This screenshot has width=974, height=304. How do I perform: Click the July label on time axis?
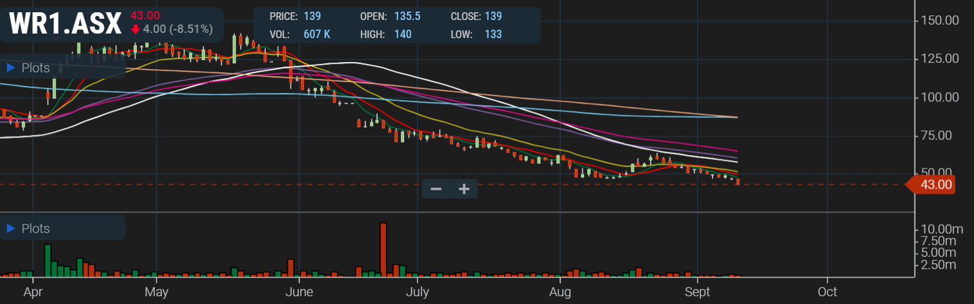[417, 292]
